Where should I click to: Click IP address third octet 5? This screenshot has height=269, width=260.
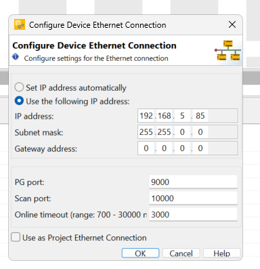coord(182,116)
